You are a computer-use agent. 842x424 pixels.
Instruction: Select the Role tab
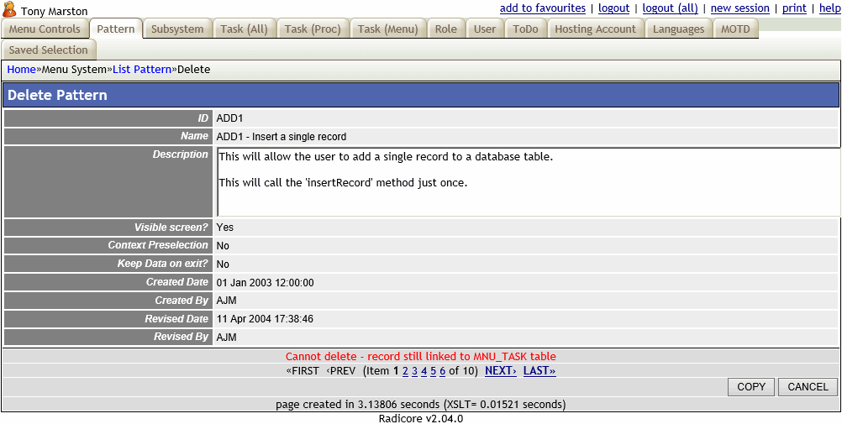(445, 29)
